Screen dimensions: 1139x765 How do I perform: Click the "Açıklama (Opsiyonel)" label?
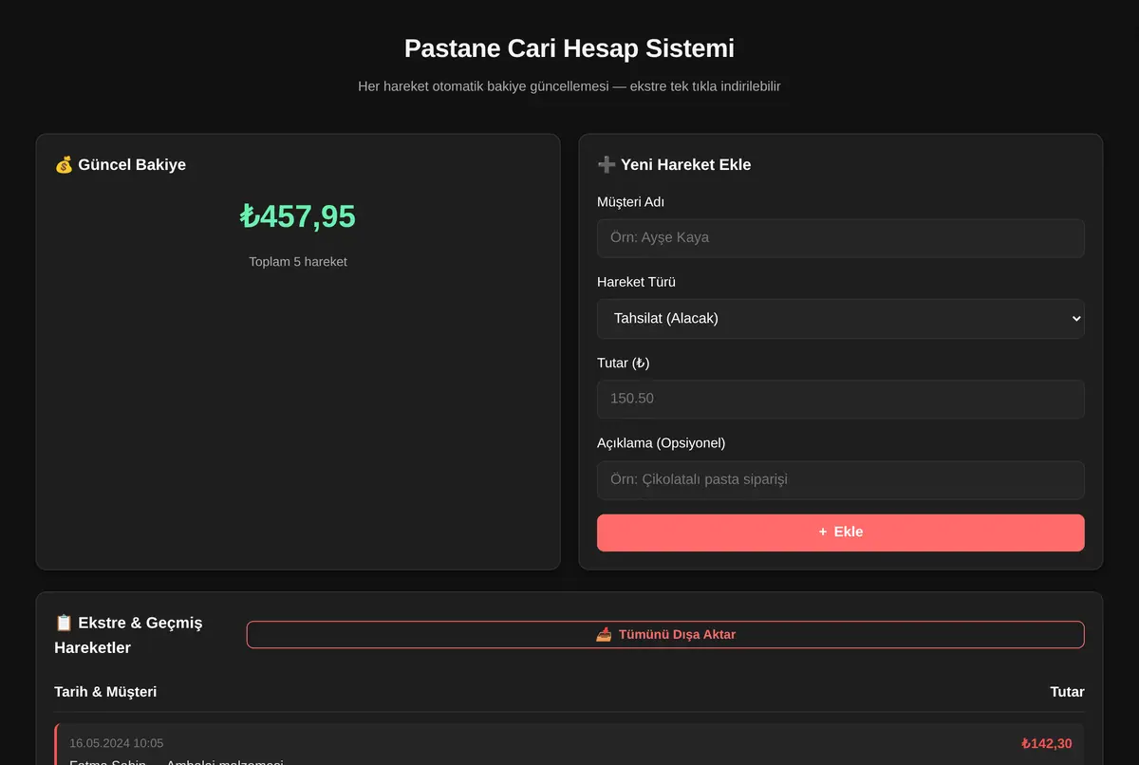[x=661, y=443]
